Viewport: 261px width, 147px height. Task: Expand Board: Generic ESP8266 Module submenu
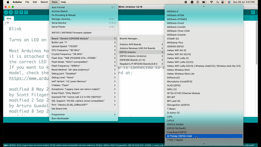point(84,38)
